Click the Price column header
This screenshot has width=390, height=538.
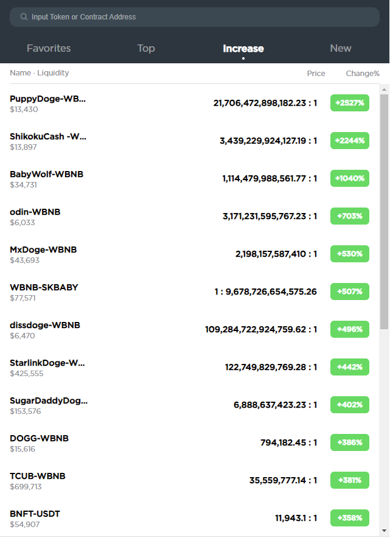[316, 74]
